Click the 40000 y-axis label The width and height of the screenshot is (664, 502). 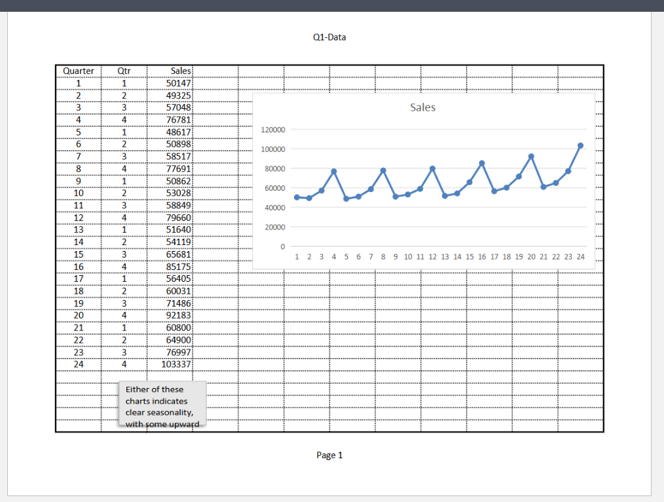275,208
